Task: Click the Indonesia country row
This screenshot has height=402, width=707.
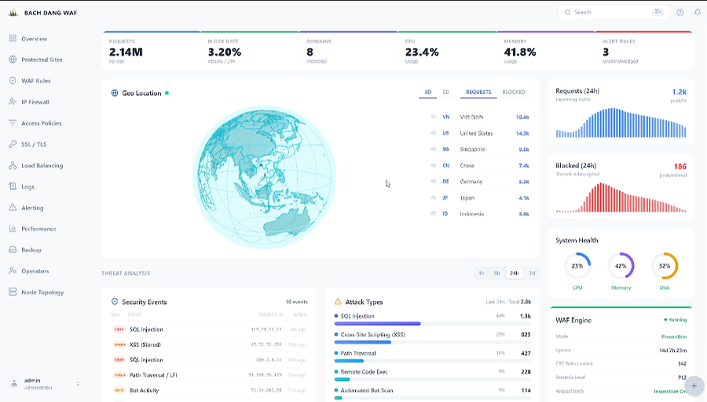Action: pyautogui.click(x=479, y=214)
